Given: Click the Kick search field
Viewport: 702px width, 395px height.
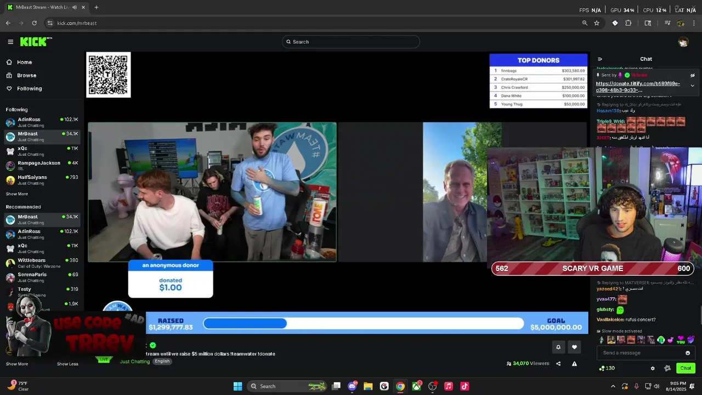Looking at the screenshot, I should [x=351, y=42].
